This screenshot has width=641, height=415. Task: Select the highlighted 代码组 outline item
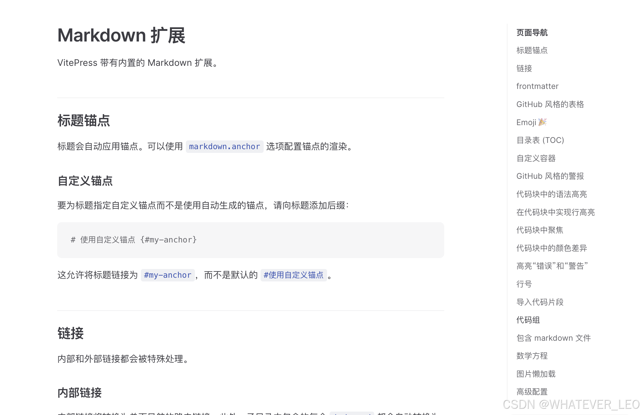coord(528,320)
